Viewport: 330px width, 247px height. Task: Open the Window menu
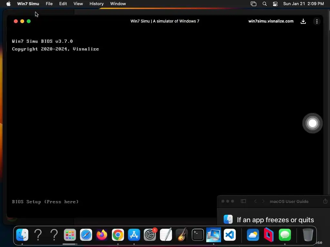pyautogui.click(x=118, y=4)
